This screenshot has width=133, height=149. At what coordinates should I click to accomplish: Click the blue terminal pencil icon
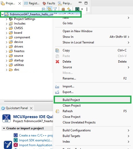[8, 145]
